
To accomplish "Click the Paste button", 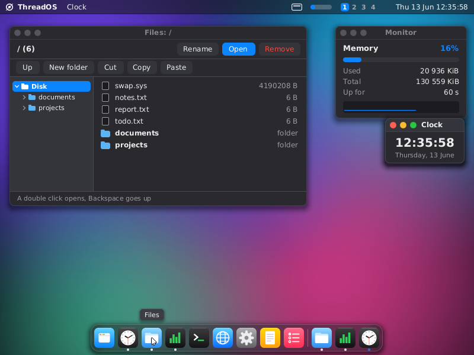I will pos(176,67).
